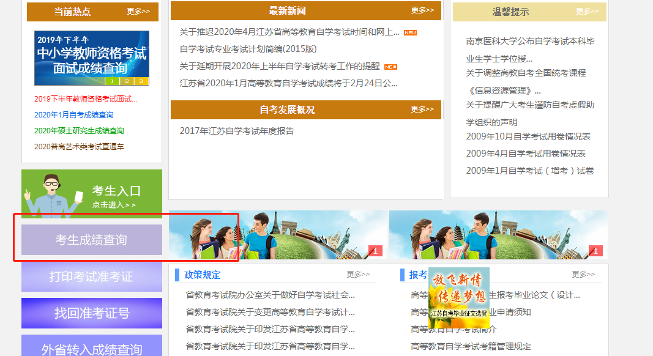Screen dimensions: 653x356
Task: Expand 更多>> in the 最新新闻 header
Action: coord(422,10)
